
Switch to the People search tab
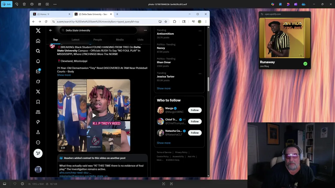point(98,40)
